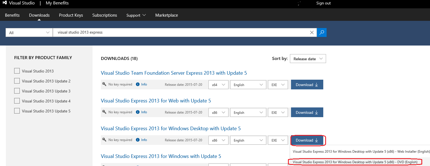Check the Visual Studio 2013 filter checkbox
Screen dimensions: 430x166
[17, 71]
